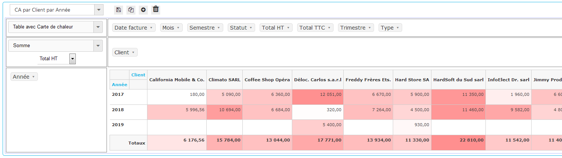Open the 'Semestre' attribute filter
The height and width of the screenshot is (158, 562).
(218, 28)
